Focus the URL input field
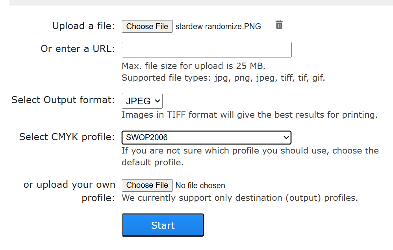The image size is (393, 250). (x=206, y=50)
